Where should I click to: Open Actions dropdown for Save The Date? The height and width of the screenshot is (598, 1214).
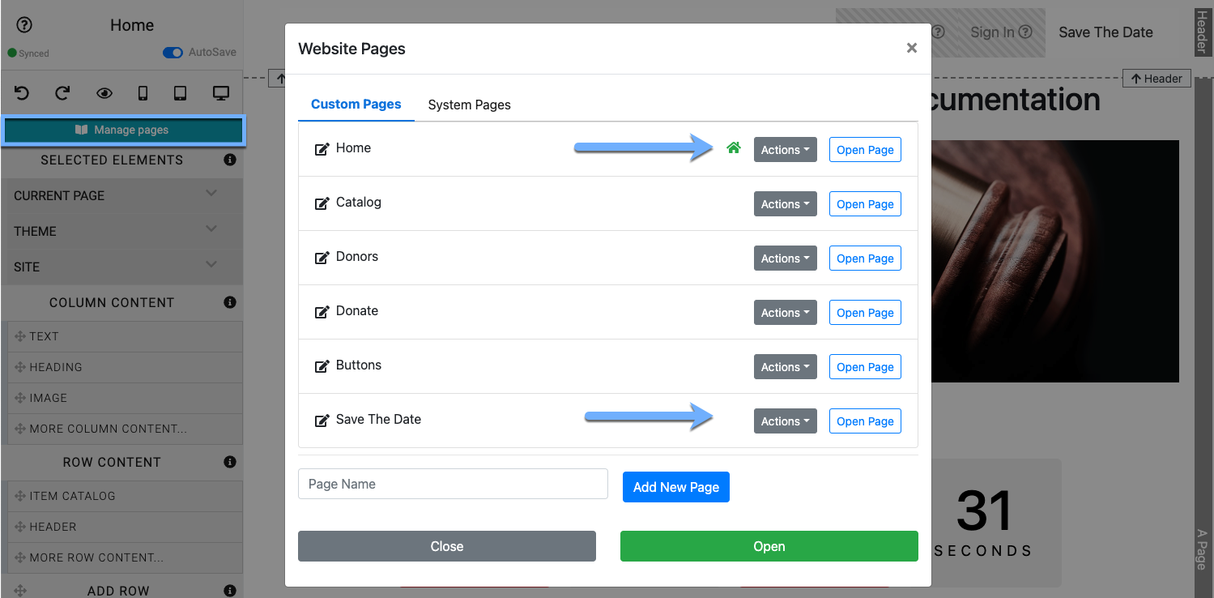click(785, 421)
